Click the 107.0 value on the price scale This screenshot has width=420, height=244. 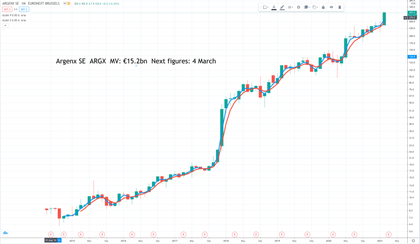click(412, 70)
